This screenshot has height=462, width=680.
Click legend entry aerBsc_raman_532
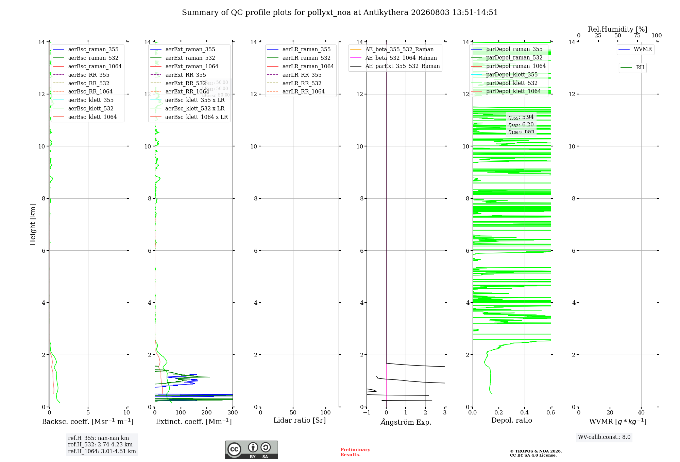pos(86,58)
